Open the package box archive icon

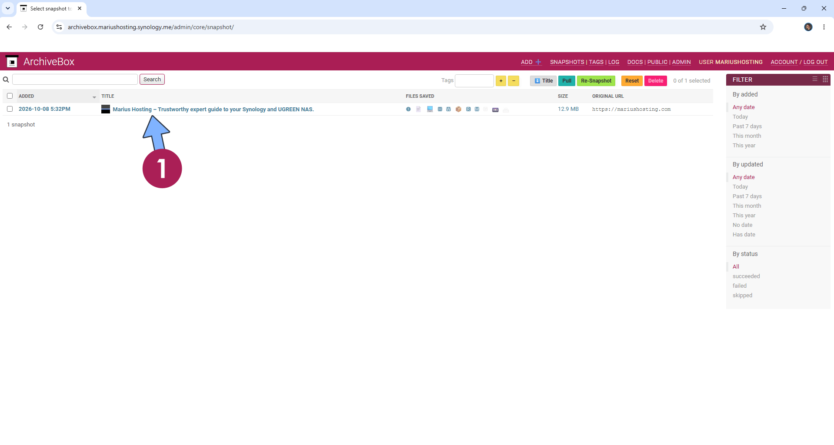[458, 109]
